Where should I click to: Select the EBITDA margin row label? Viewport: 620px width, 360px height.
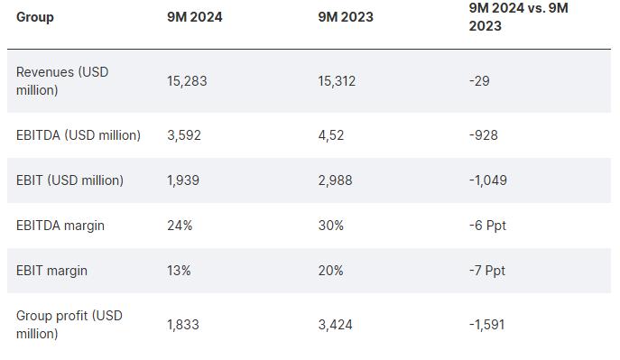tap(60, 226)
